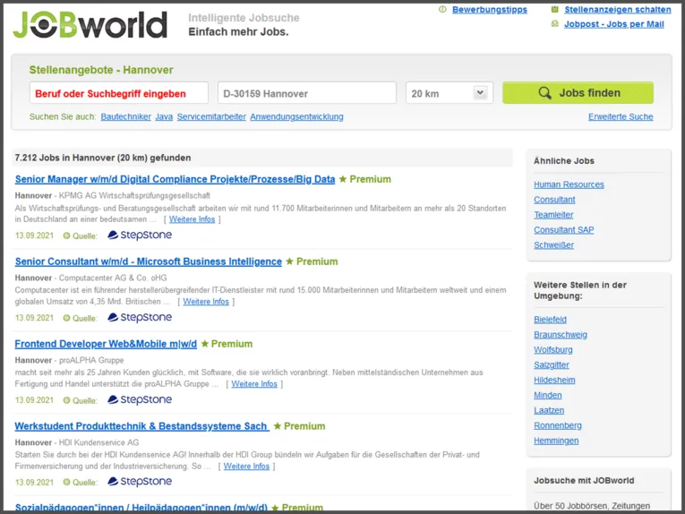Click company name proALPHA Gruppe

pos(91,360)
